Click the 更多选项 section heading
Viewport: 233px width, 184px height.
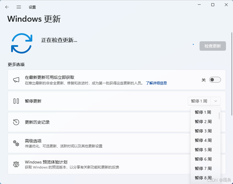click(16, 64)
